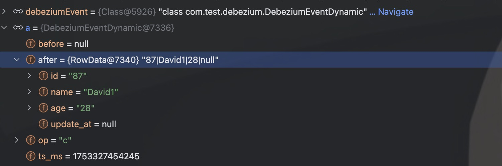Click the field icon next to before

point(31,44)
